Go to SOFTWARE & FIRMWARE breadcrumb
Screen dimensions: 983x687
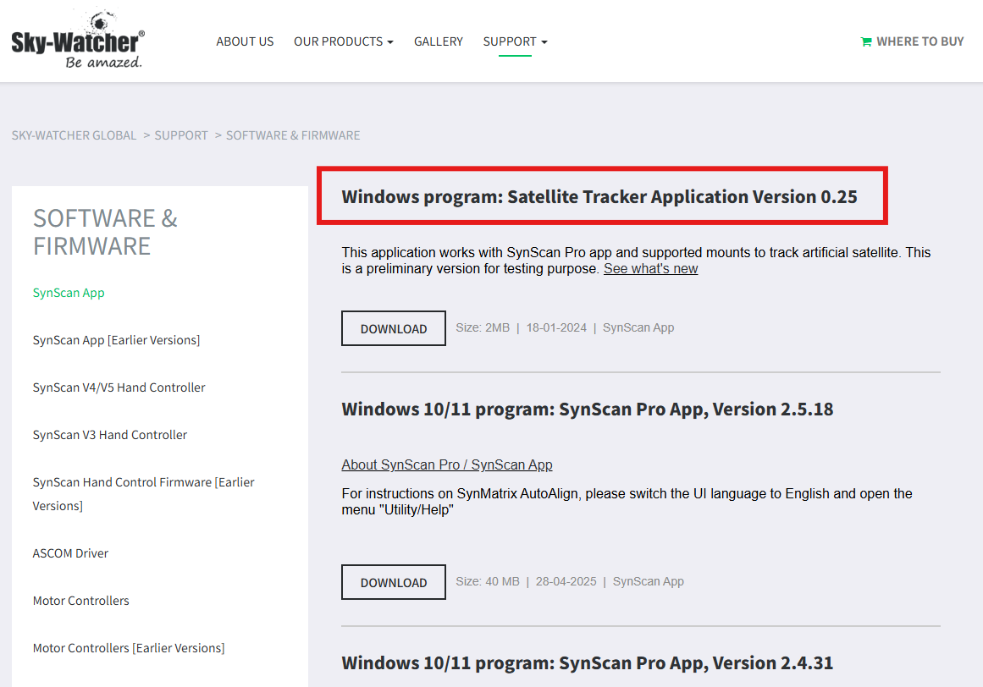click(293, 135)
